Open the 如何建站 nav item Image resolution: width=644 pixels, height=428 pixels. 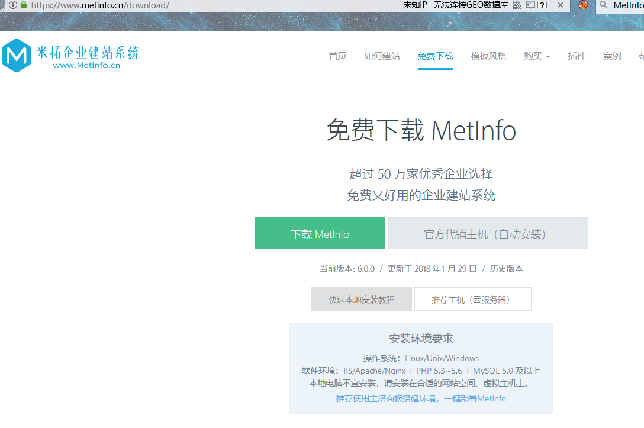coord(382,56)
